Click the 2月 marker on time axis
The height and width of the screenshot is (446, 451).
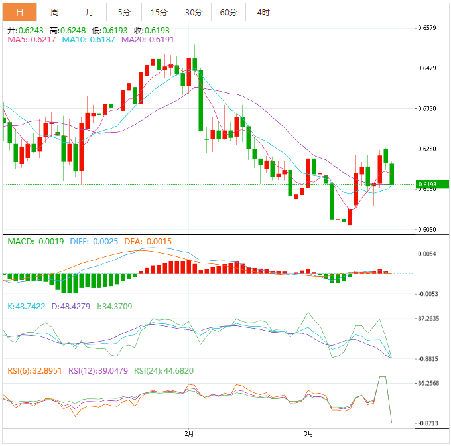tap(190, 435)
